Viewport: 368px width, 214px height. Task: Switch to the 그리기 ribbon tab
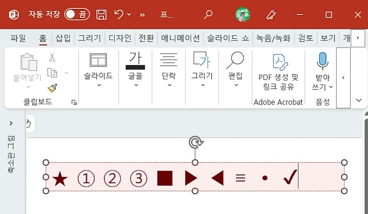[x=89, y=38]
